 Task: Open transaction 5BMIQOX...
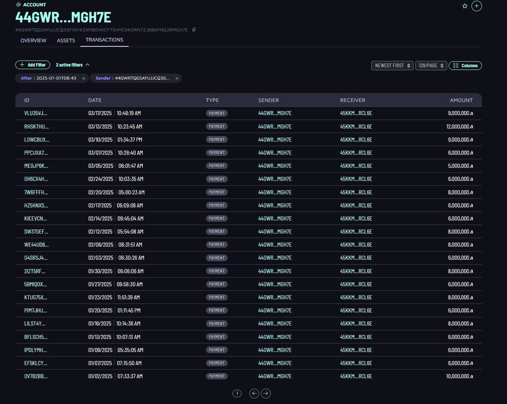pos(36,284)
